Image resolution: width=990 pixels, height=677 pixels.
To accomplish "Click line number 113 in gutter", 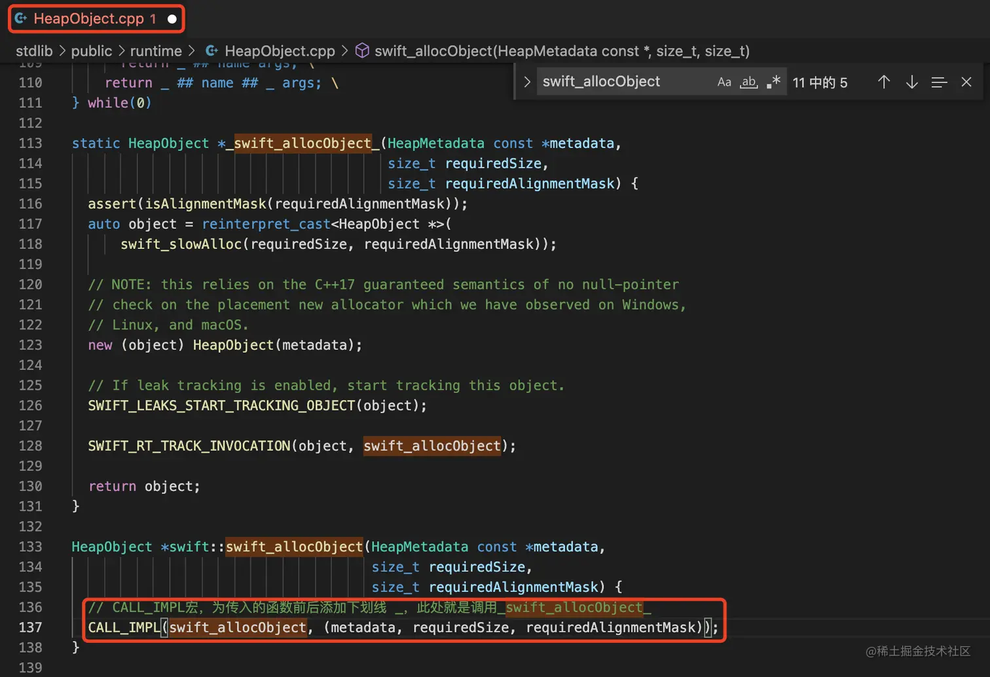I will coord(30,143).
